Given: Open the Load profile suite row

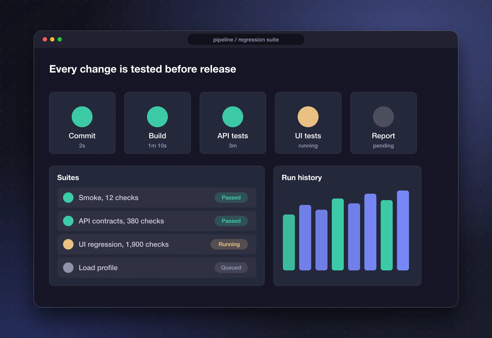Looking at the screenshot, I should (157, 268).
